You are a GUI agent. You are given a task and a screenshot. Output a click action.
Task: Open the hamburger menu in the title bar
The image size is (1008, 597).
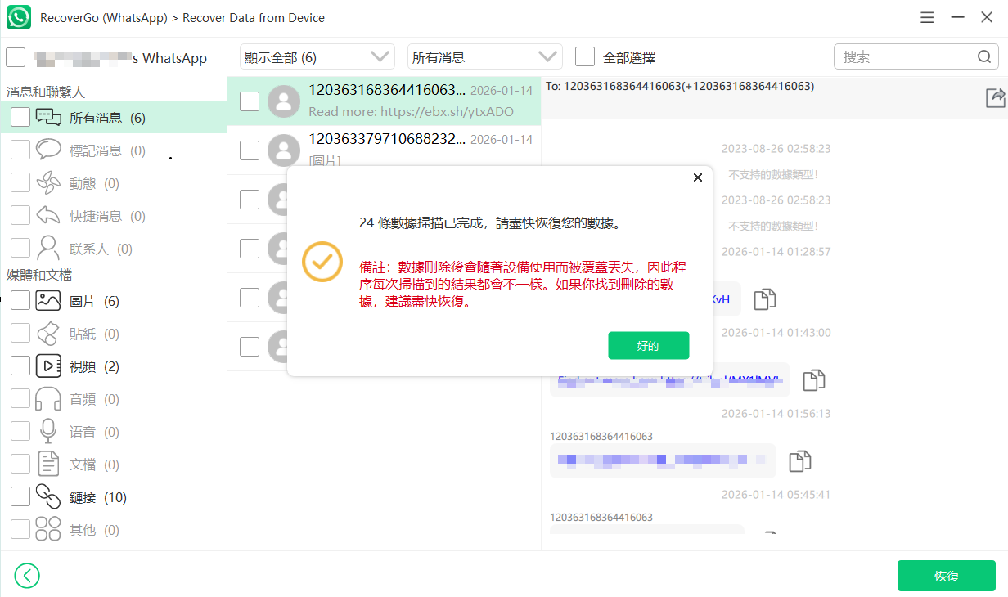click(x=927, y=16)
